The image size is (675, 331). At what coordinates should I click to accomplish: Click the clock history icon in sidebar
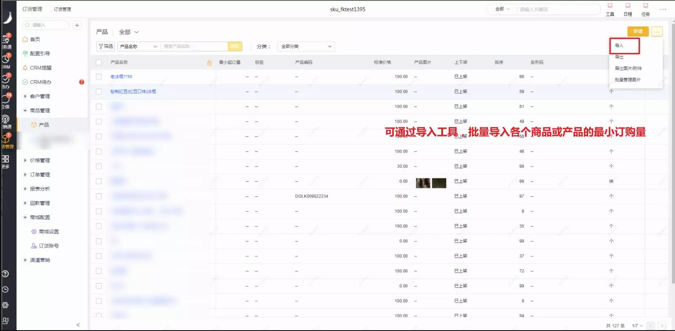point(5,289)
